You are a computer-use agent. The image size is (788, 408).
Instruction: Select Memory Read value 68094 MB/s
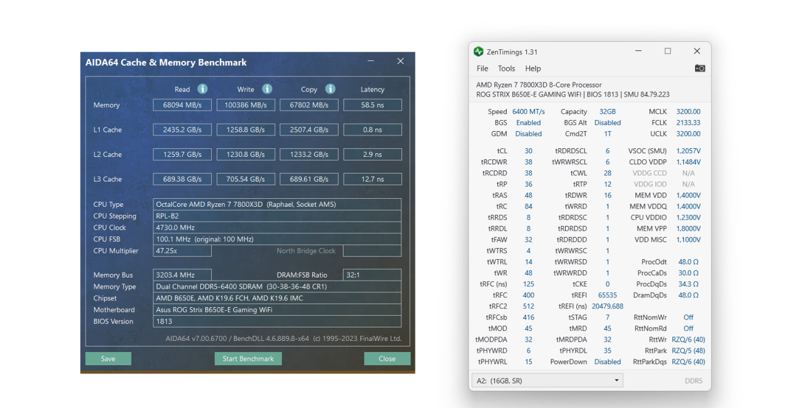pyautogui.click(x=182, y=105)
